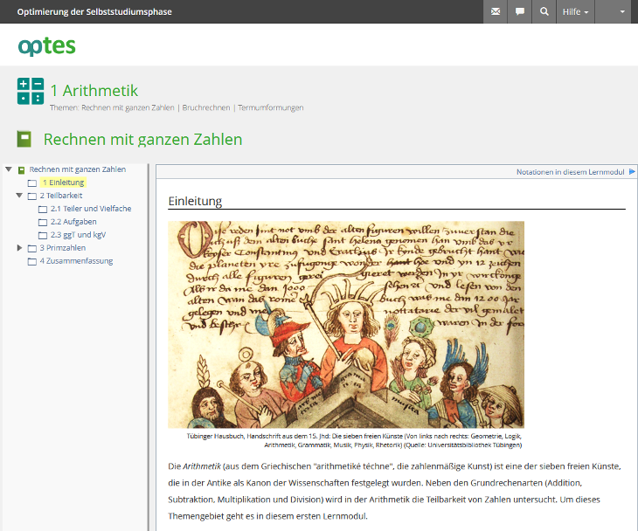Click the Tübinger Hausbuch manuscript image
The width and height of the screenshot is (638, 531).
345,324
